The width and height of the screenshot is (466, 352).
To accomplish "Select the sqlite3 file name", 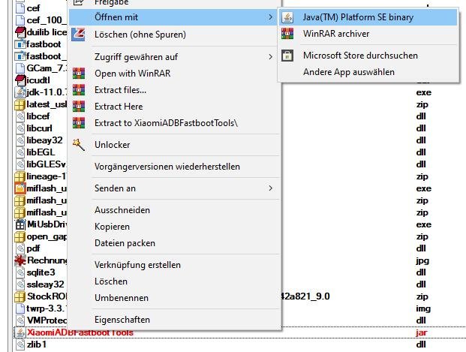I will [41, 272].
